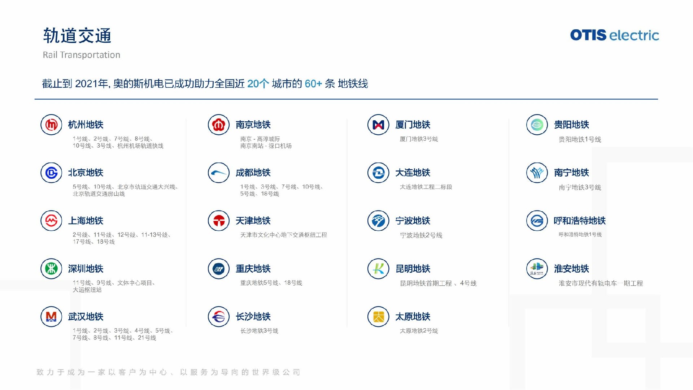The width and height of the screenshot is (693, 390).
Task: Click 北京轨道交通房山线 text
Action: tap(99, 194)
